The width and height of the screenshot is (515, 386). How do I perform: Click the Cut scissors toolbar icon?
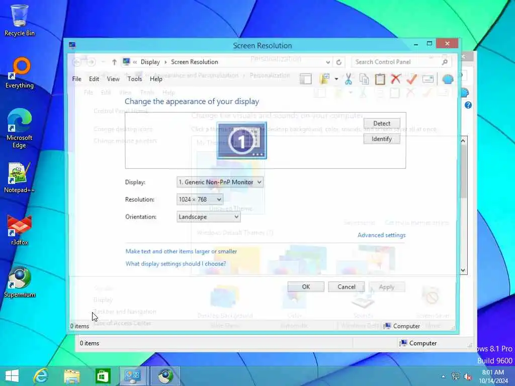[x=349, y=79]
